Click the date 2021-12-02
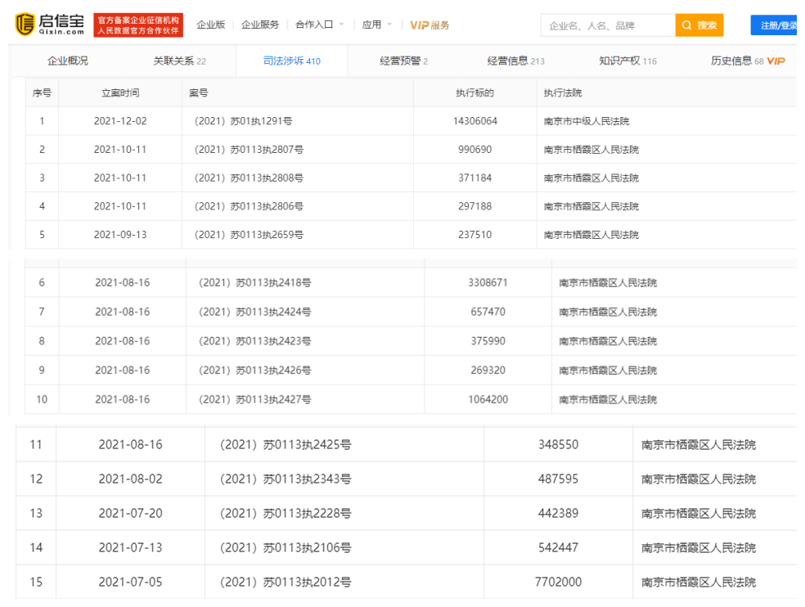 (x=120, y=121)
